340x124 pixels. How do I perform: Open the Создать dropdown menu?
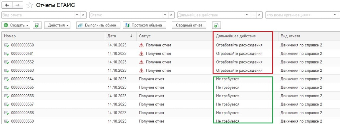[16, 25]
